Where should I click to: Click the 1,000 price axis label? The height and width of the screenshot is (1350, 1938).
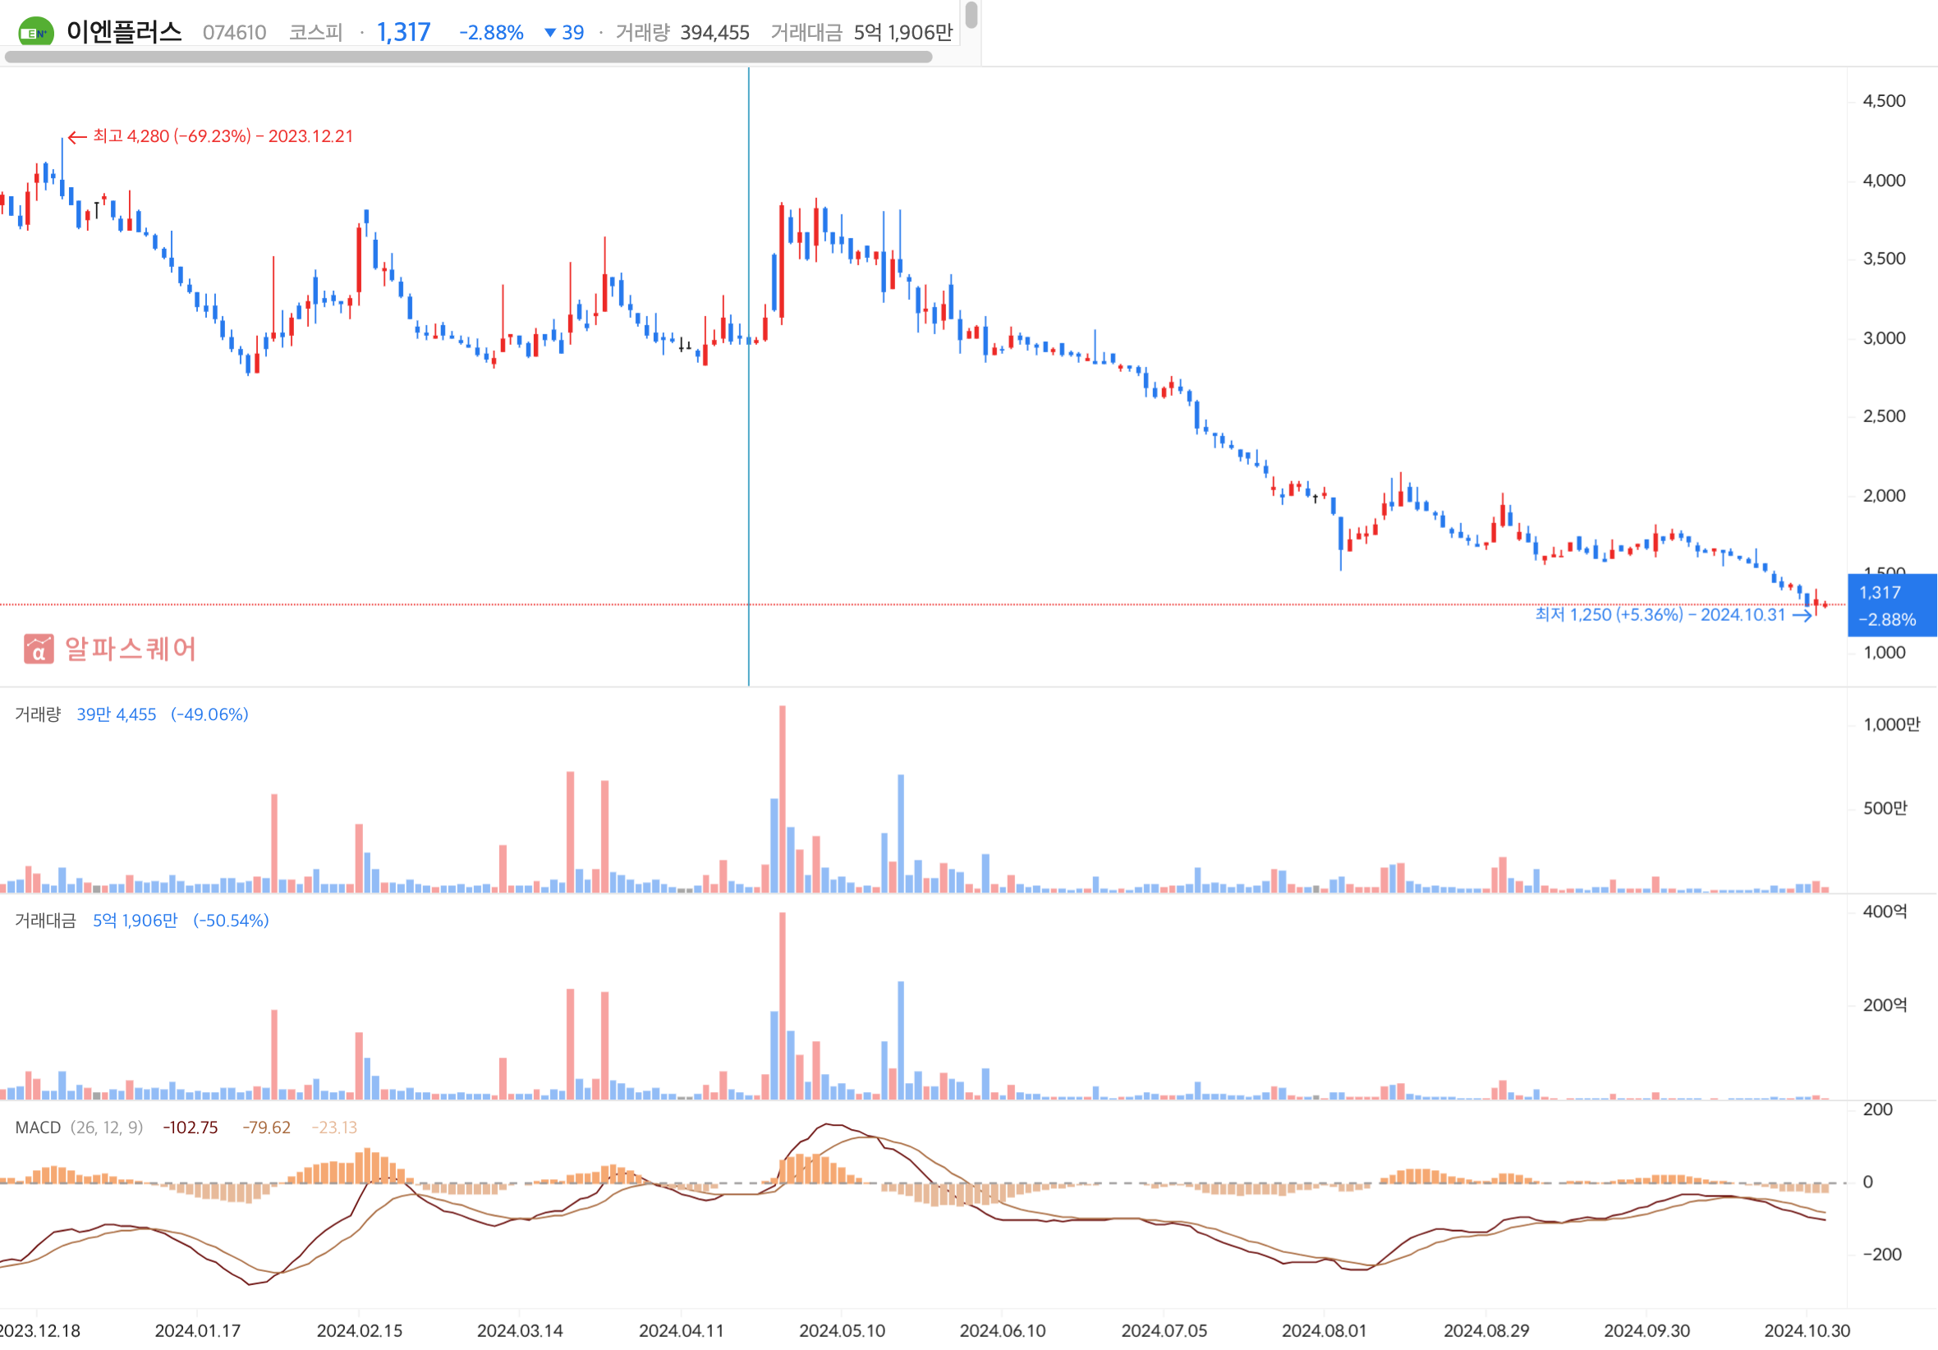pos(1884,652)
